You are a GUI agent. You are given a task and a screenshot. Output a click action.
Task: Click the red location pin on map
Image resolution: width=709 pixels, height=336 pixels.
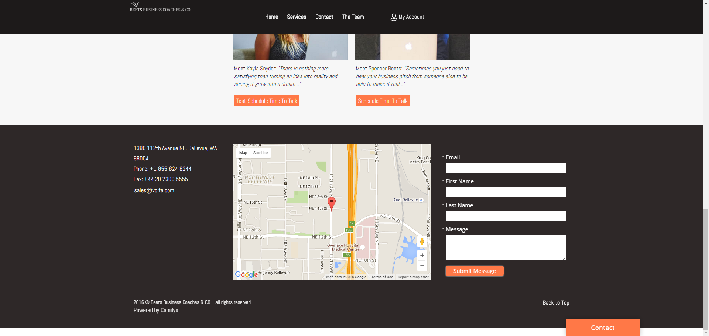(332, 203)
